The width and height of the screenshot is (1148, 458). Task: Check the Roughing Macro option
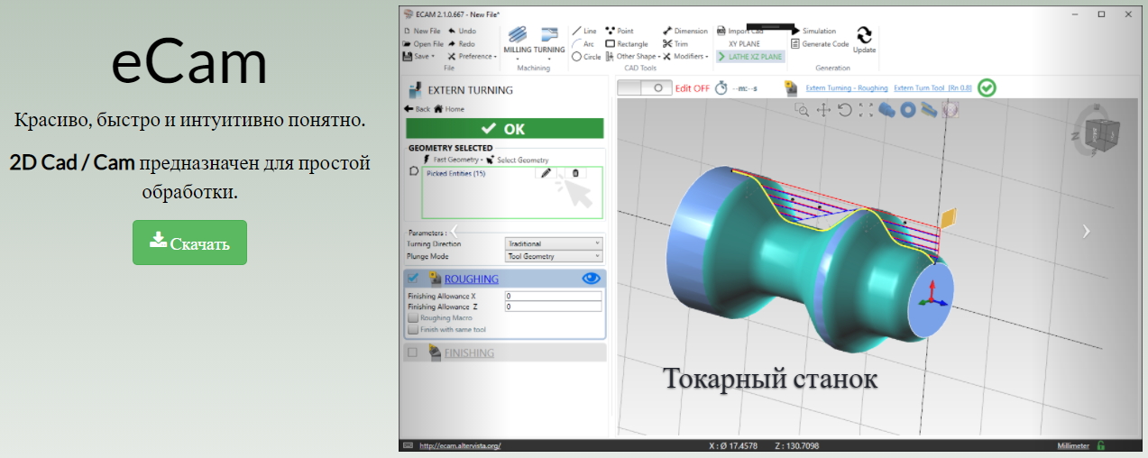tap(412, 317)
